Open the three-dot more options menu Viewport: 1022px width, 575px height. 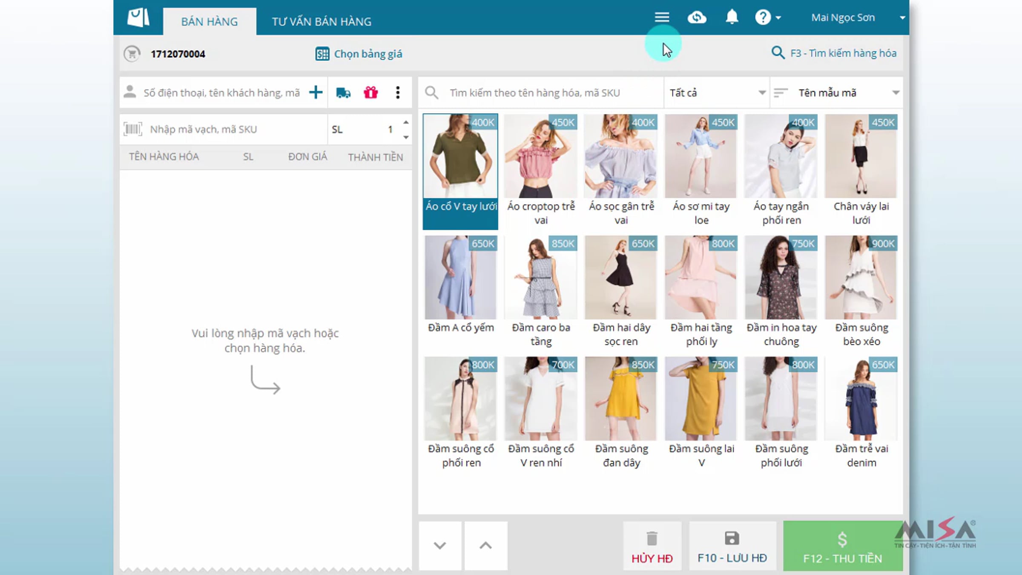(x=398, y=92)
